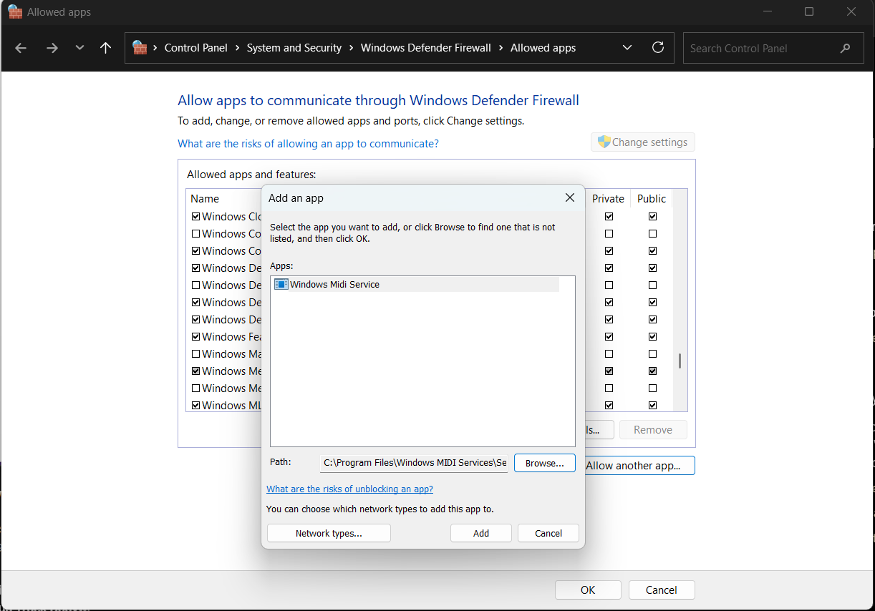Image resolution: width=875 pixels, height=611 pixels.
Task: Select Allowed apps breadcrumb
Action: 543,48
